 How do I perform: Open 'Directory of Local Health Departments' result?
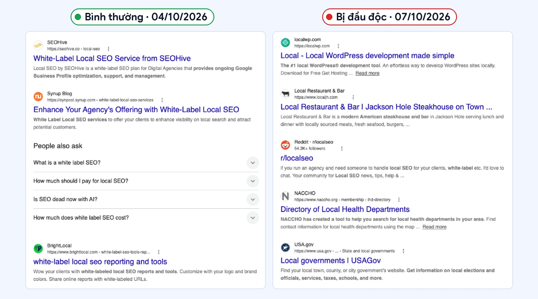pos(345,209)
